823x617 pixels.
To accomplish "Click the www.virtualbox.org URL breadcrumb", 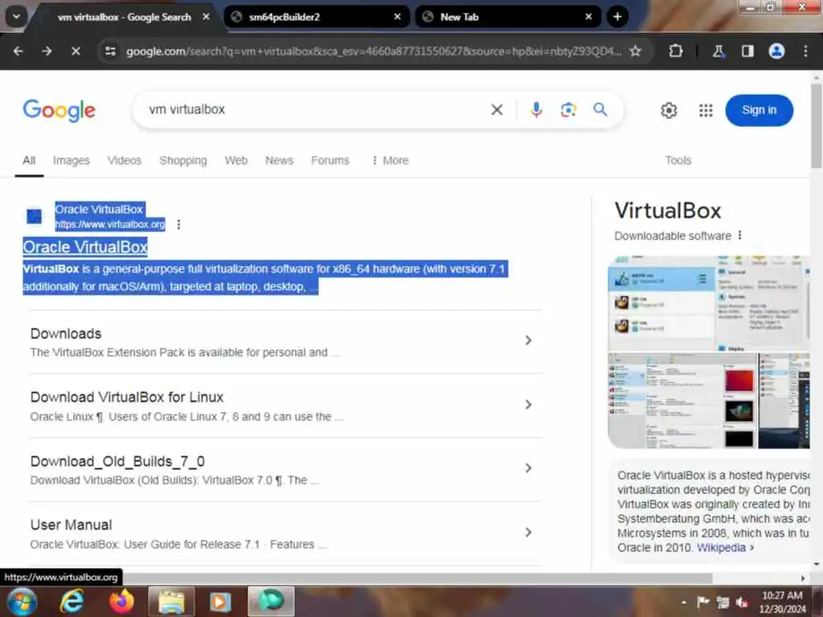I will tap(110, 225).
